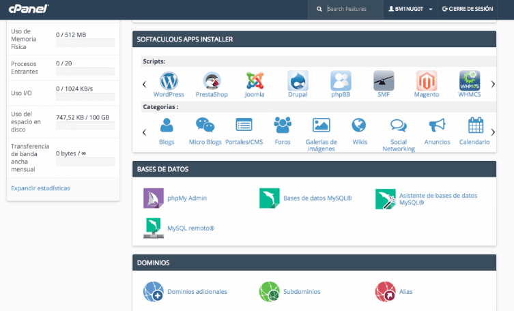Select the Joomla script icon
The image size is (514, 311).
click(255, 81)
